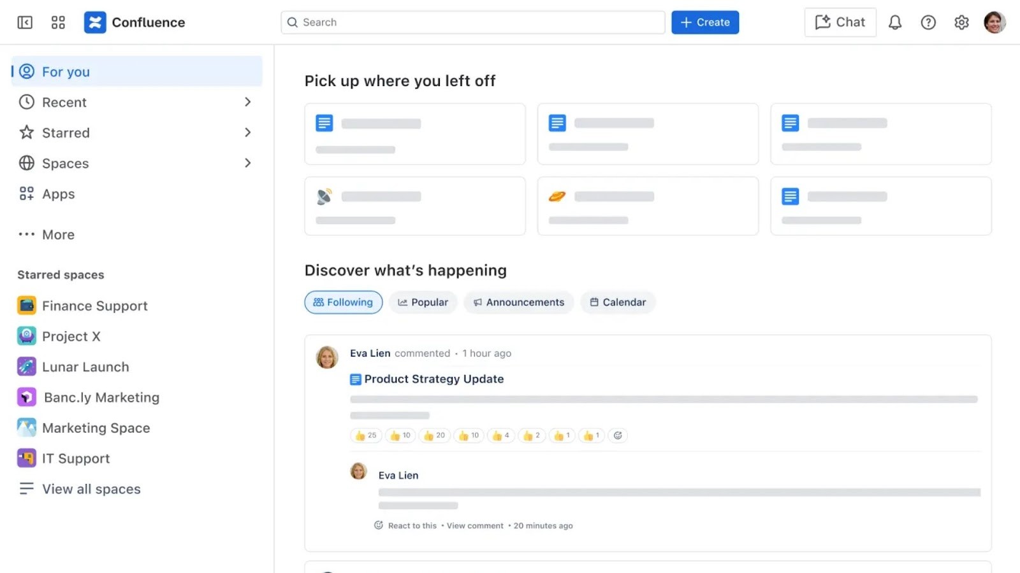1020x573 pixels.
Task: Expand the Spaces section chevron
Action: tap(248, 163)
